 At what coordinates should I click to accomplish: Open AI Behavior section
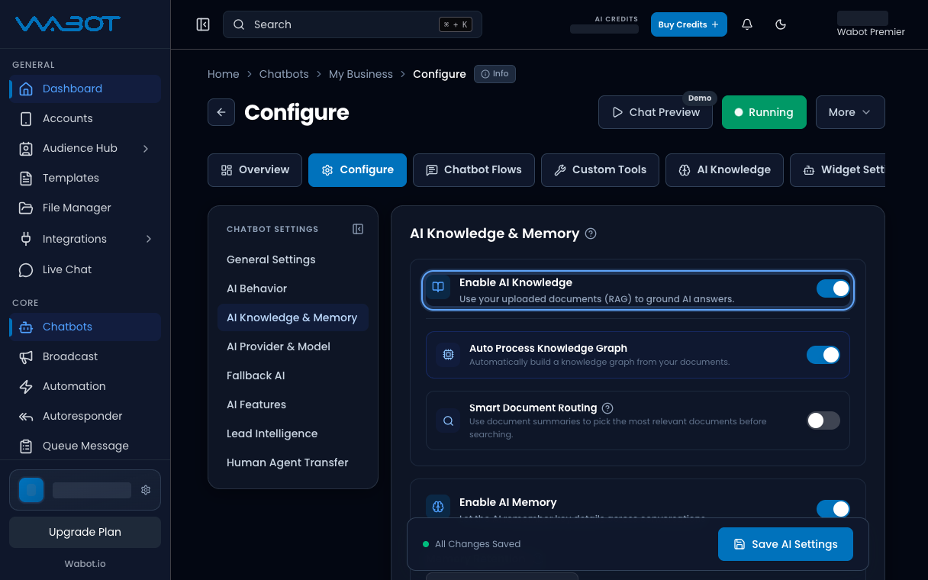pyautogui.click(x=293, y=288)
